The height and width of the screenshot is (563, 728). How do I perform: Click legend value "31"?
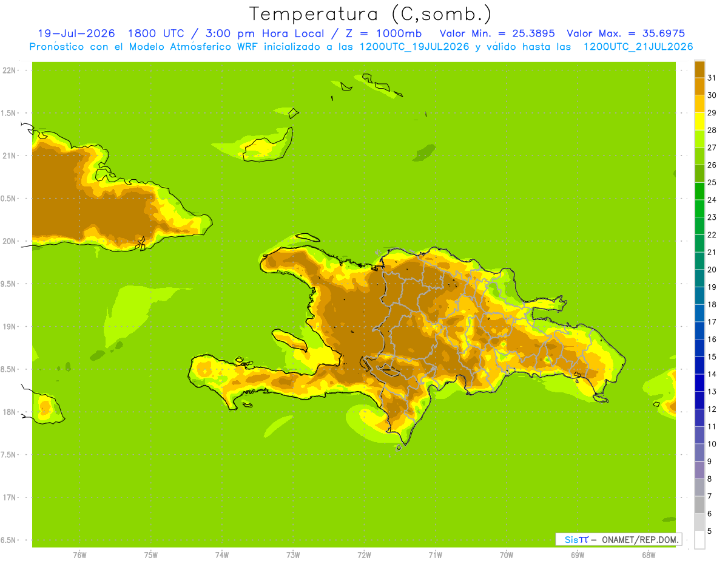tap(712, 78)
